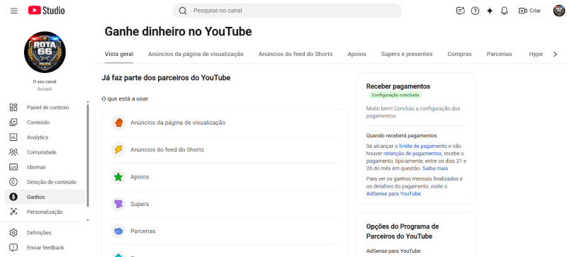Open the Apoios row in the list
The width and height of the screenshot is (567, 257).
pyautogui.click(x=225, y=177)
